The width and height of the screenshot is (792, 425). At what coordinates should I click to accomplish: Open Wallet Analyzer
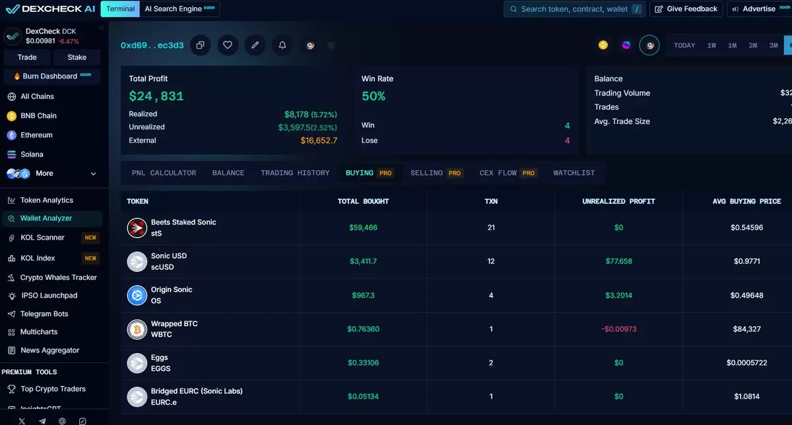pos(53,218)
